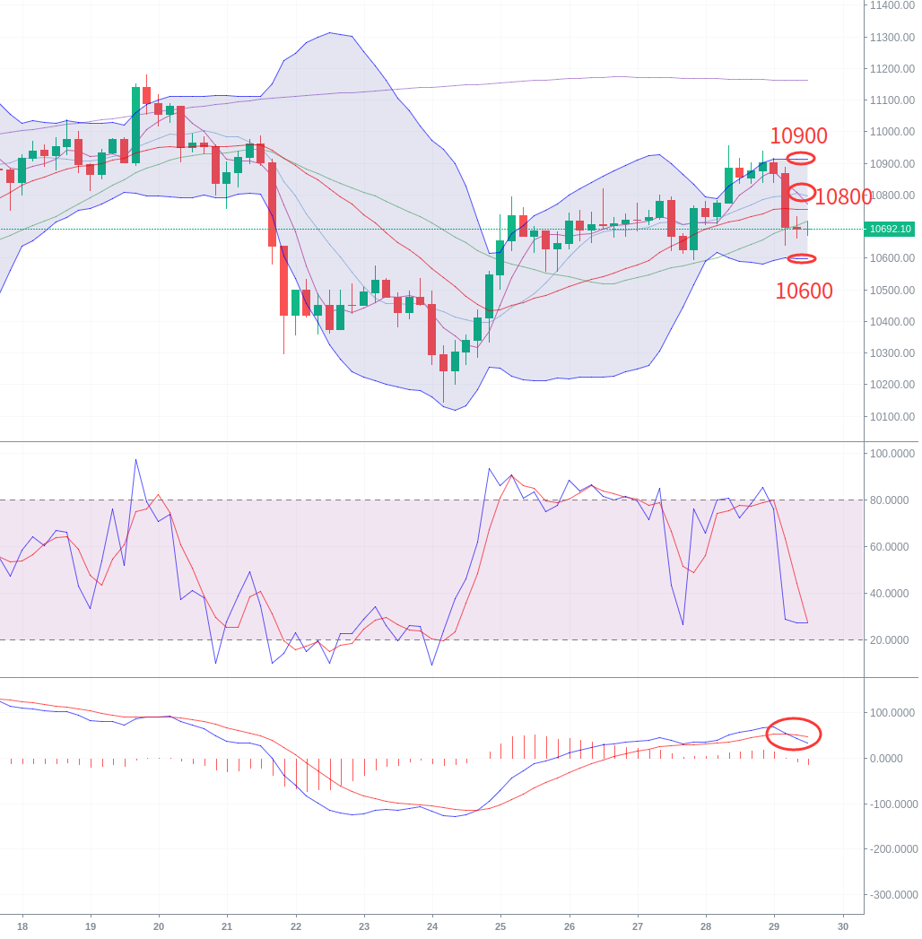Click the -300.0000 MACD scale label
922x939 pixels.
[893, 895]
